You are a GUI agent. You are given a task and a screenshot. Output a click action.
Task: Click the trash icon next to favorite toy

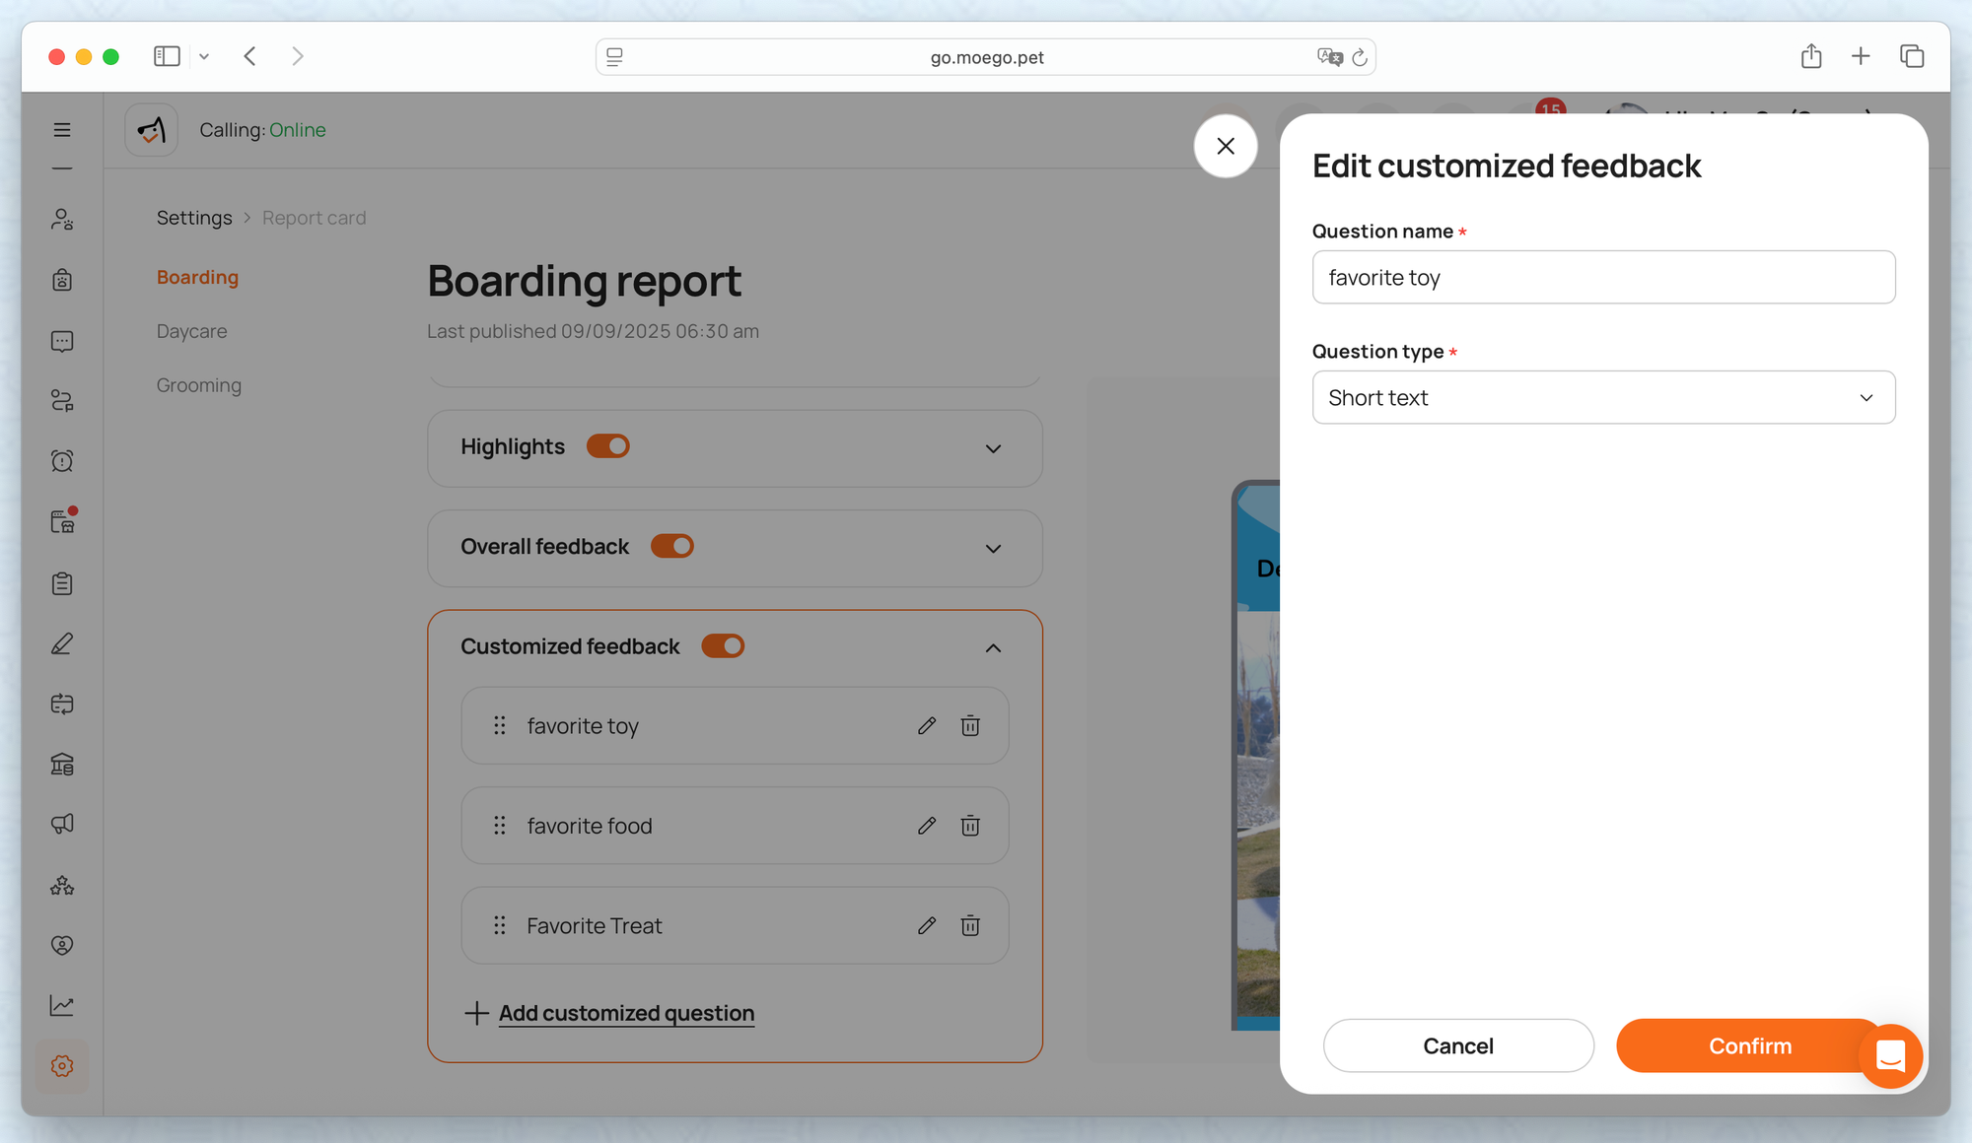(x=970, y=726)
